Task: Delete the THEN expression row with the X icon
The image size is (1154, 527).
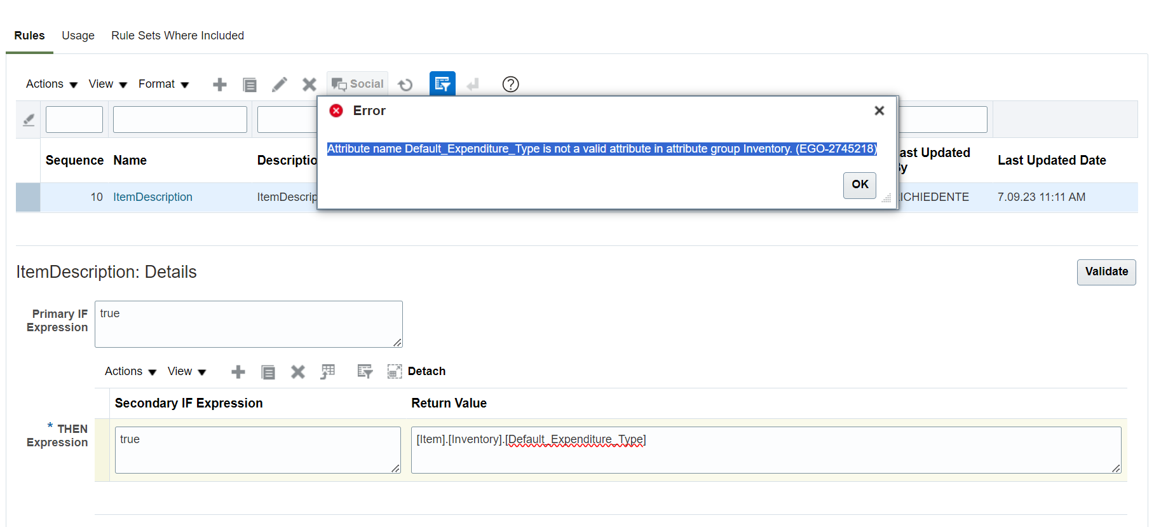Action: 298,372
